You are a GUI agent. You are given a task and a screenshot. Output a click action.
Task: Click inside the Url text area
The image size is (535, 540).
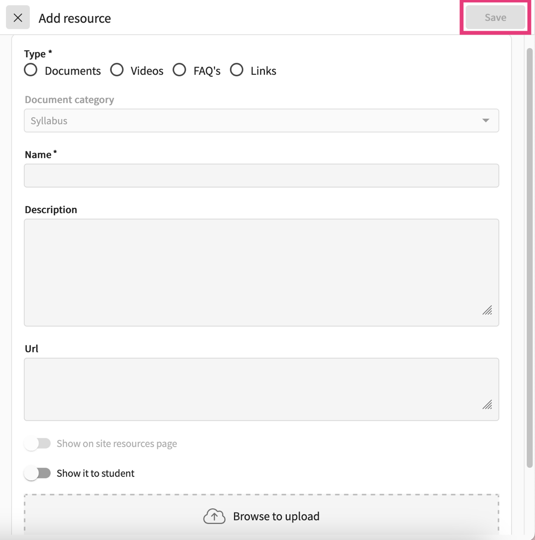coord(261,389)
